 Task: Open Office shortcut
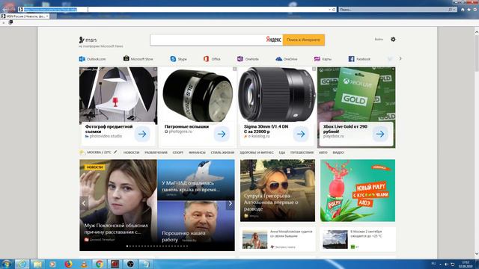tap(212, 59)
